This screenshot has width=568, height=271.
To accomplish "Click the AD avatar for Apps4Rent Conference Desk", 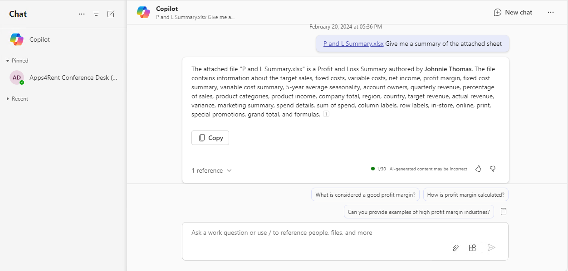I will tap(17, 77).
